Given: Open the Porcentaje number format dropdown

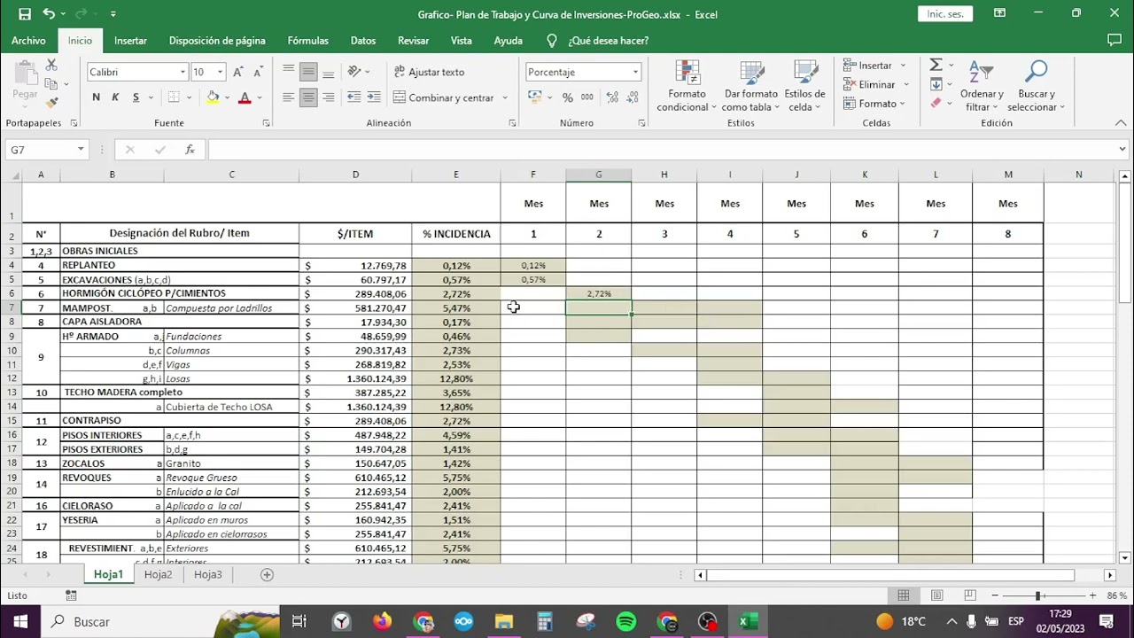Looking at the screenshot, I should point(635,72).
